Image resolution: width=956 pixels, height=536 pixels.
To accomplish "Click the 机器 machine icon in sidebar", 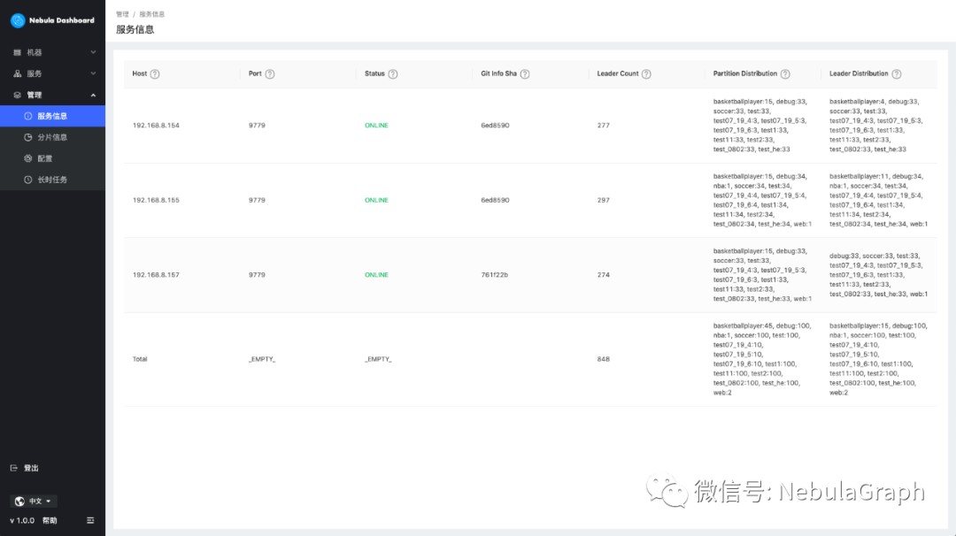I will point(17,52).
